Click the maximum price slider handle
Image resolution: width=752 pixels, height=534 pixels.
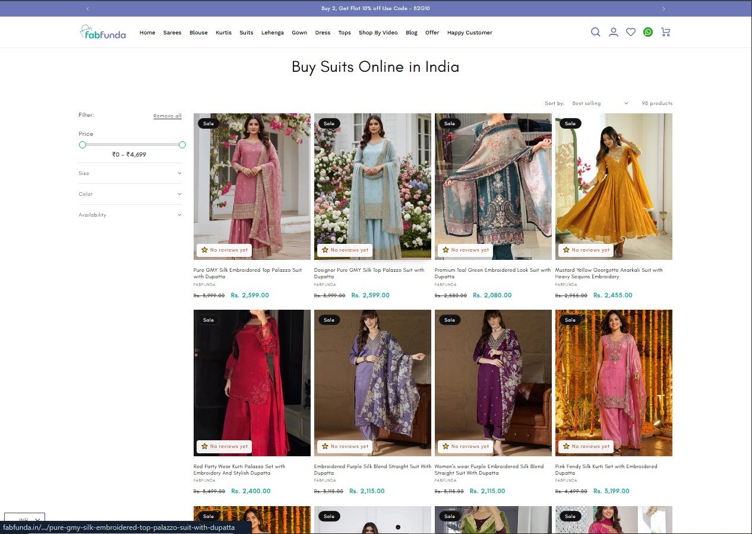click(182, 145)
